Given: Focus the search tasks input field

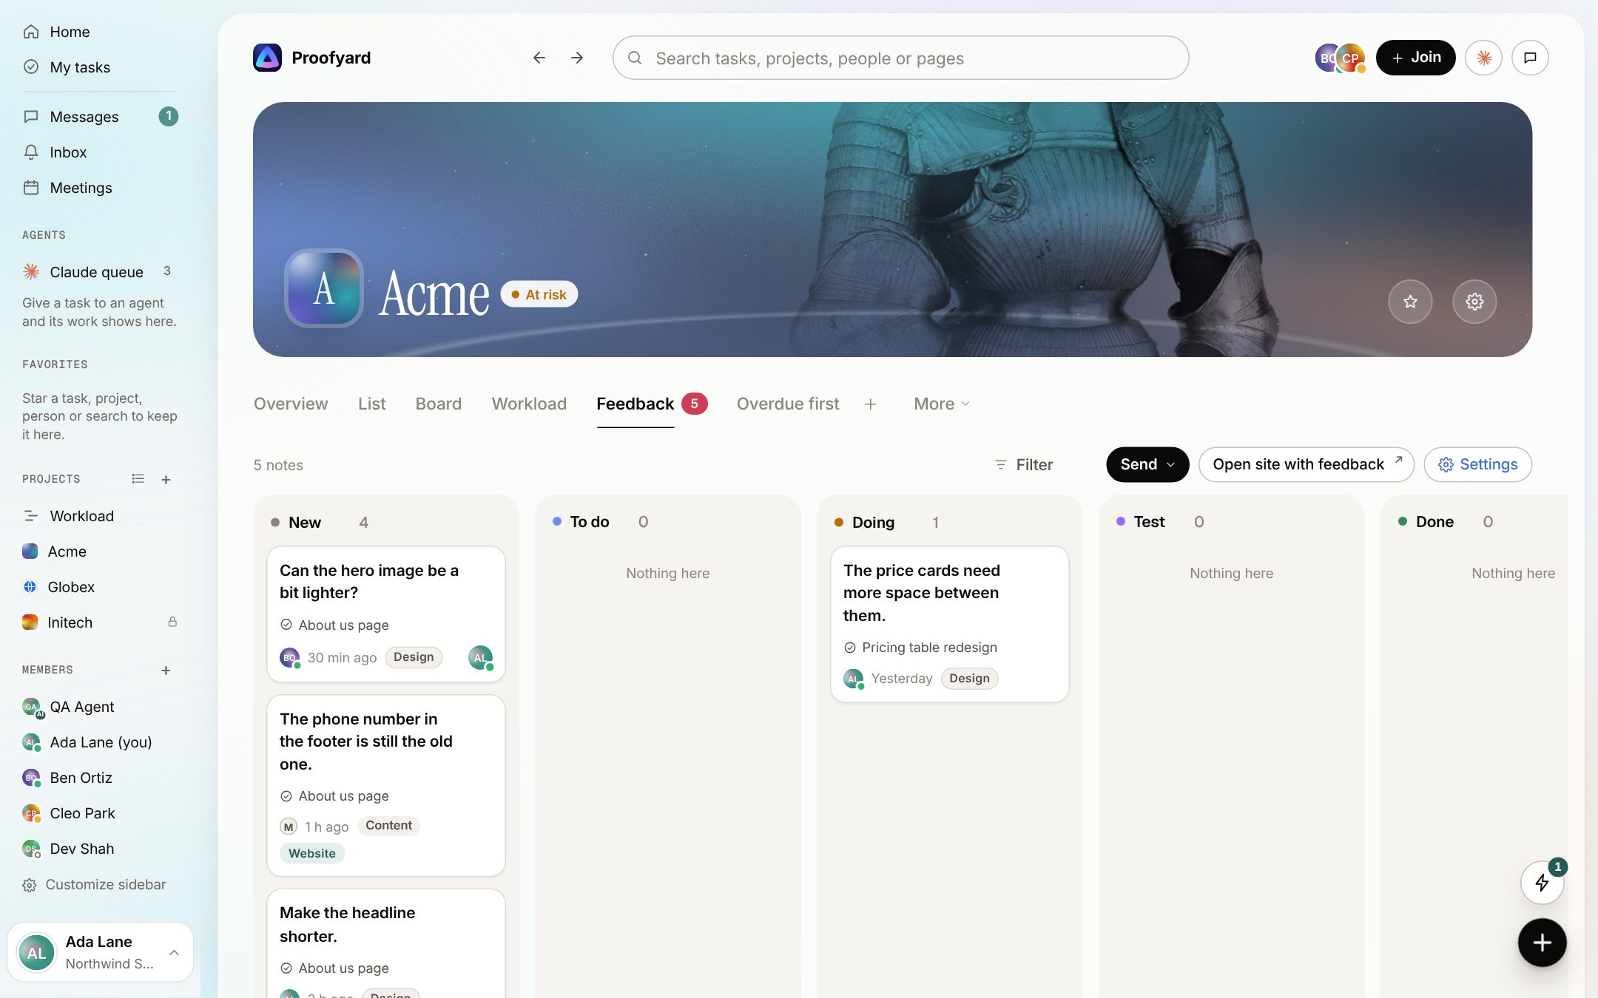Looking at the screenshot, I should click(900, 58).
